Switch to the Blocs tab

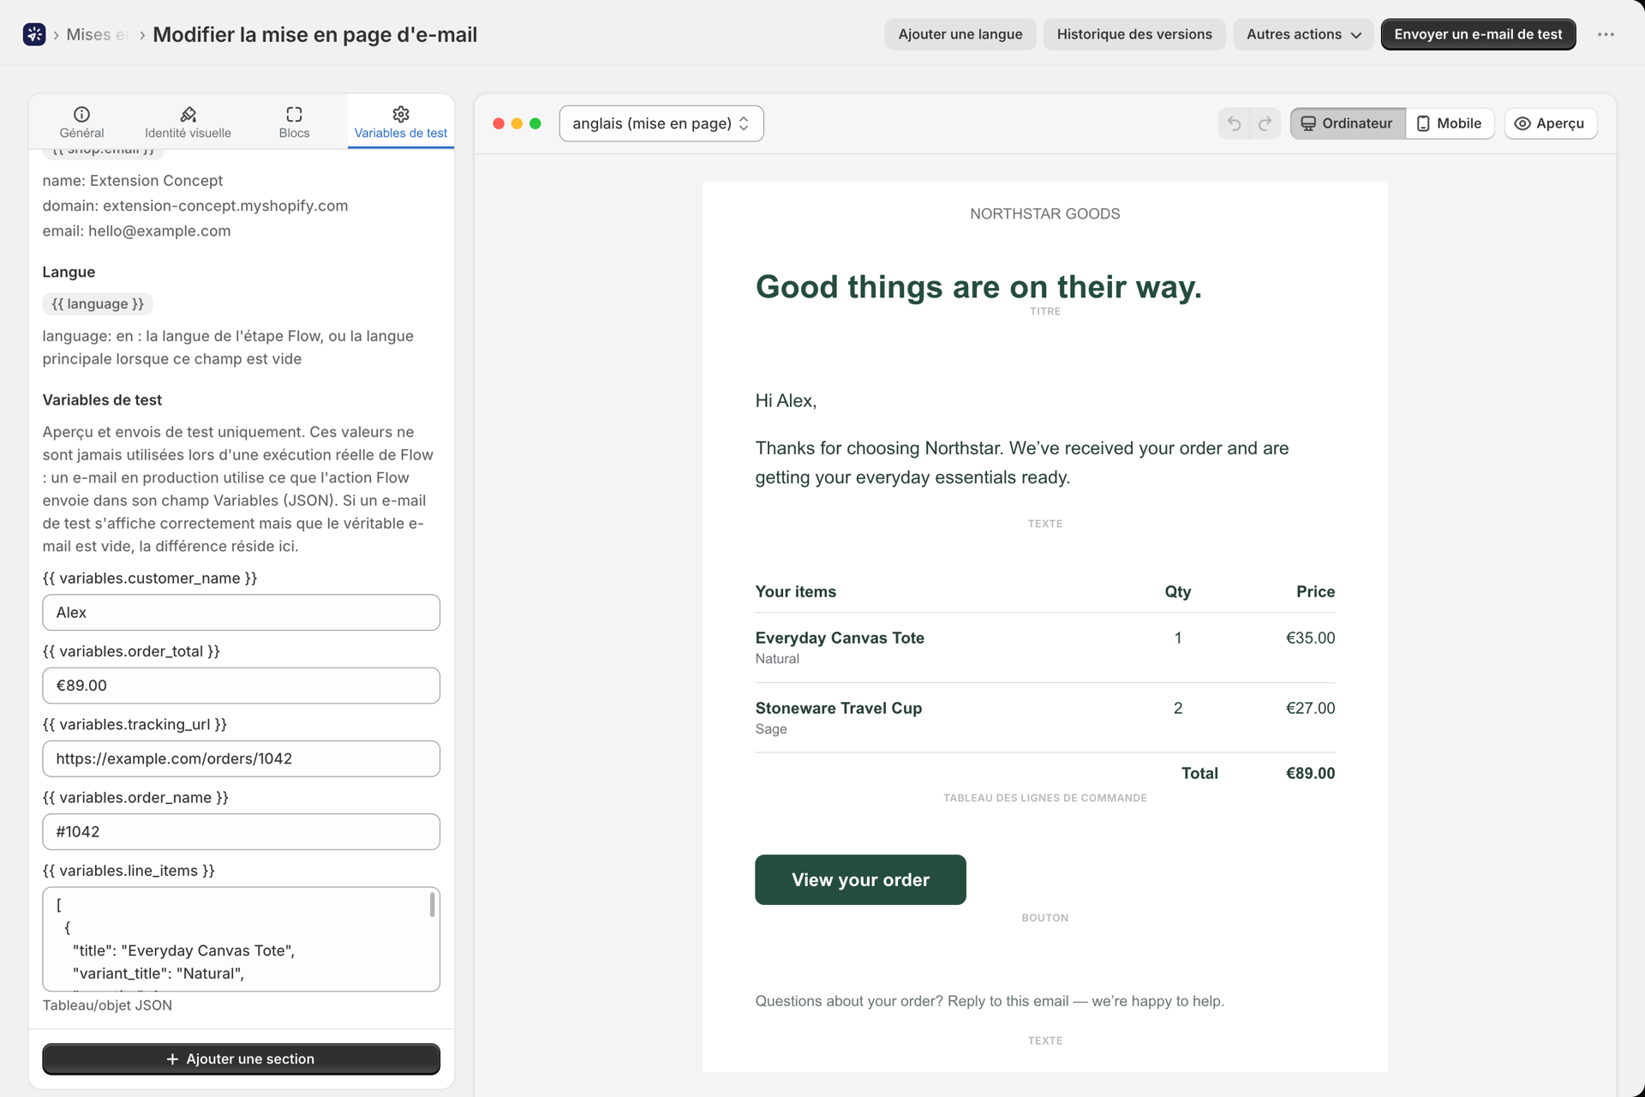294,123
